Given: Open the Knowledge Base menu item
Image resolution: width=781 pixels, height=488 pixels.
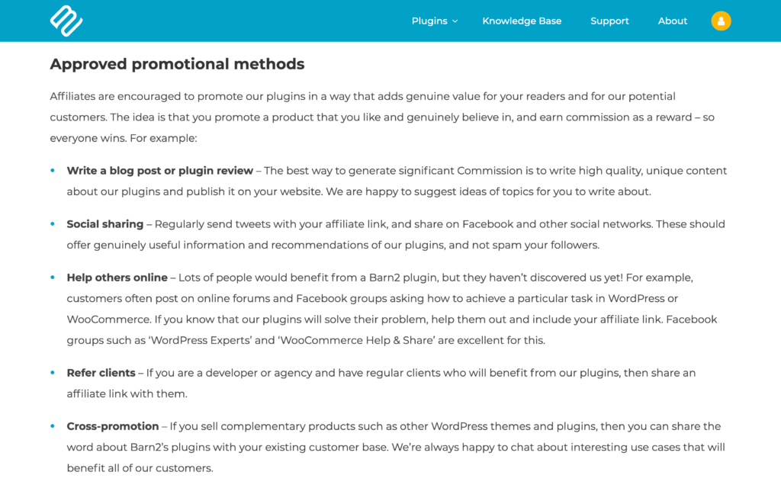Looking at the screenshot, I should coord(522,21).
